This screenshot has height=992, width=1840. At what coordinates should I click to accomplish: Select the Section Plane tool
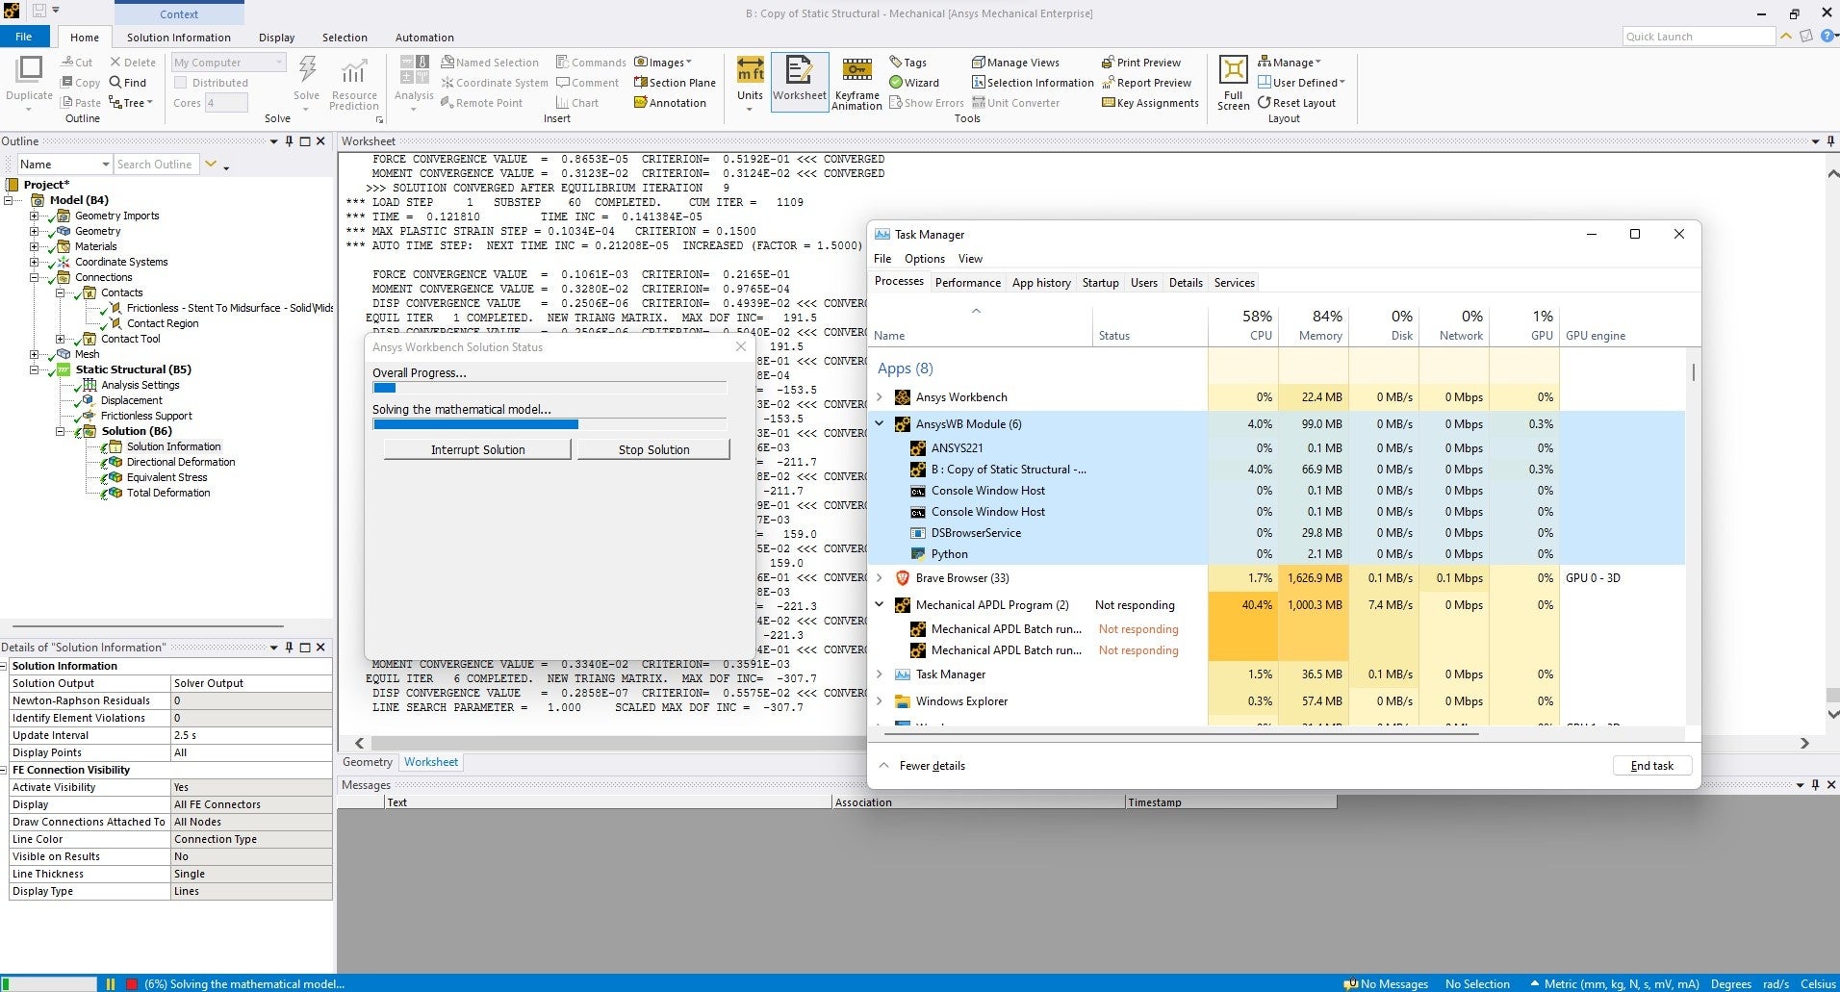675,83
